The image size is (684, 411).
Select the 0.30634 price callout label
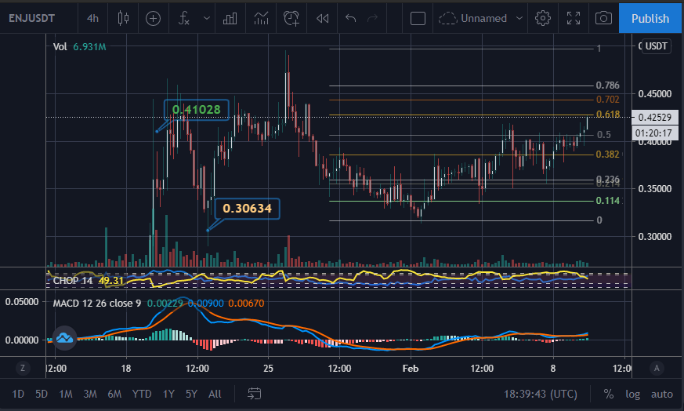click(248, 209)
